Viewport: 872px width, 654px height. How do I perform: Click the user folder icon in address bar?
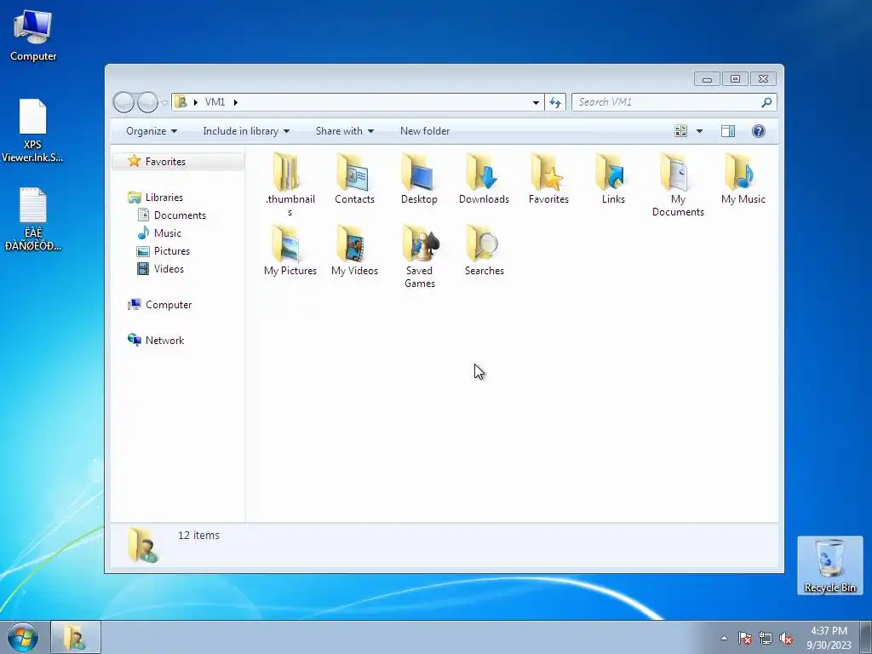click(181, 102)
